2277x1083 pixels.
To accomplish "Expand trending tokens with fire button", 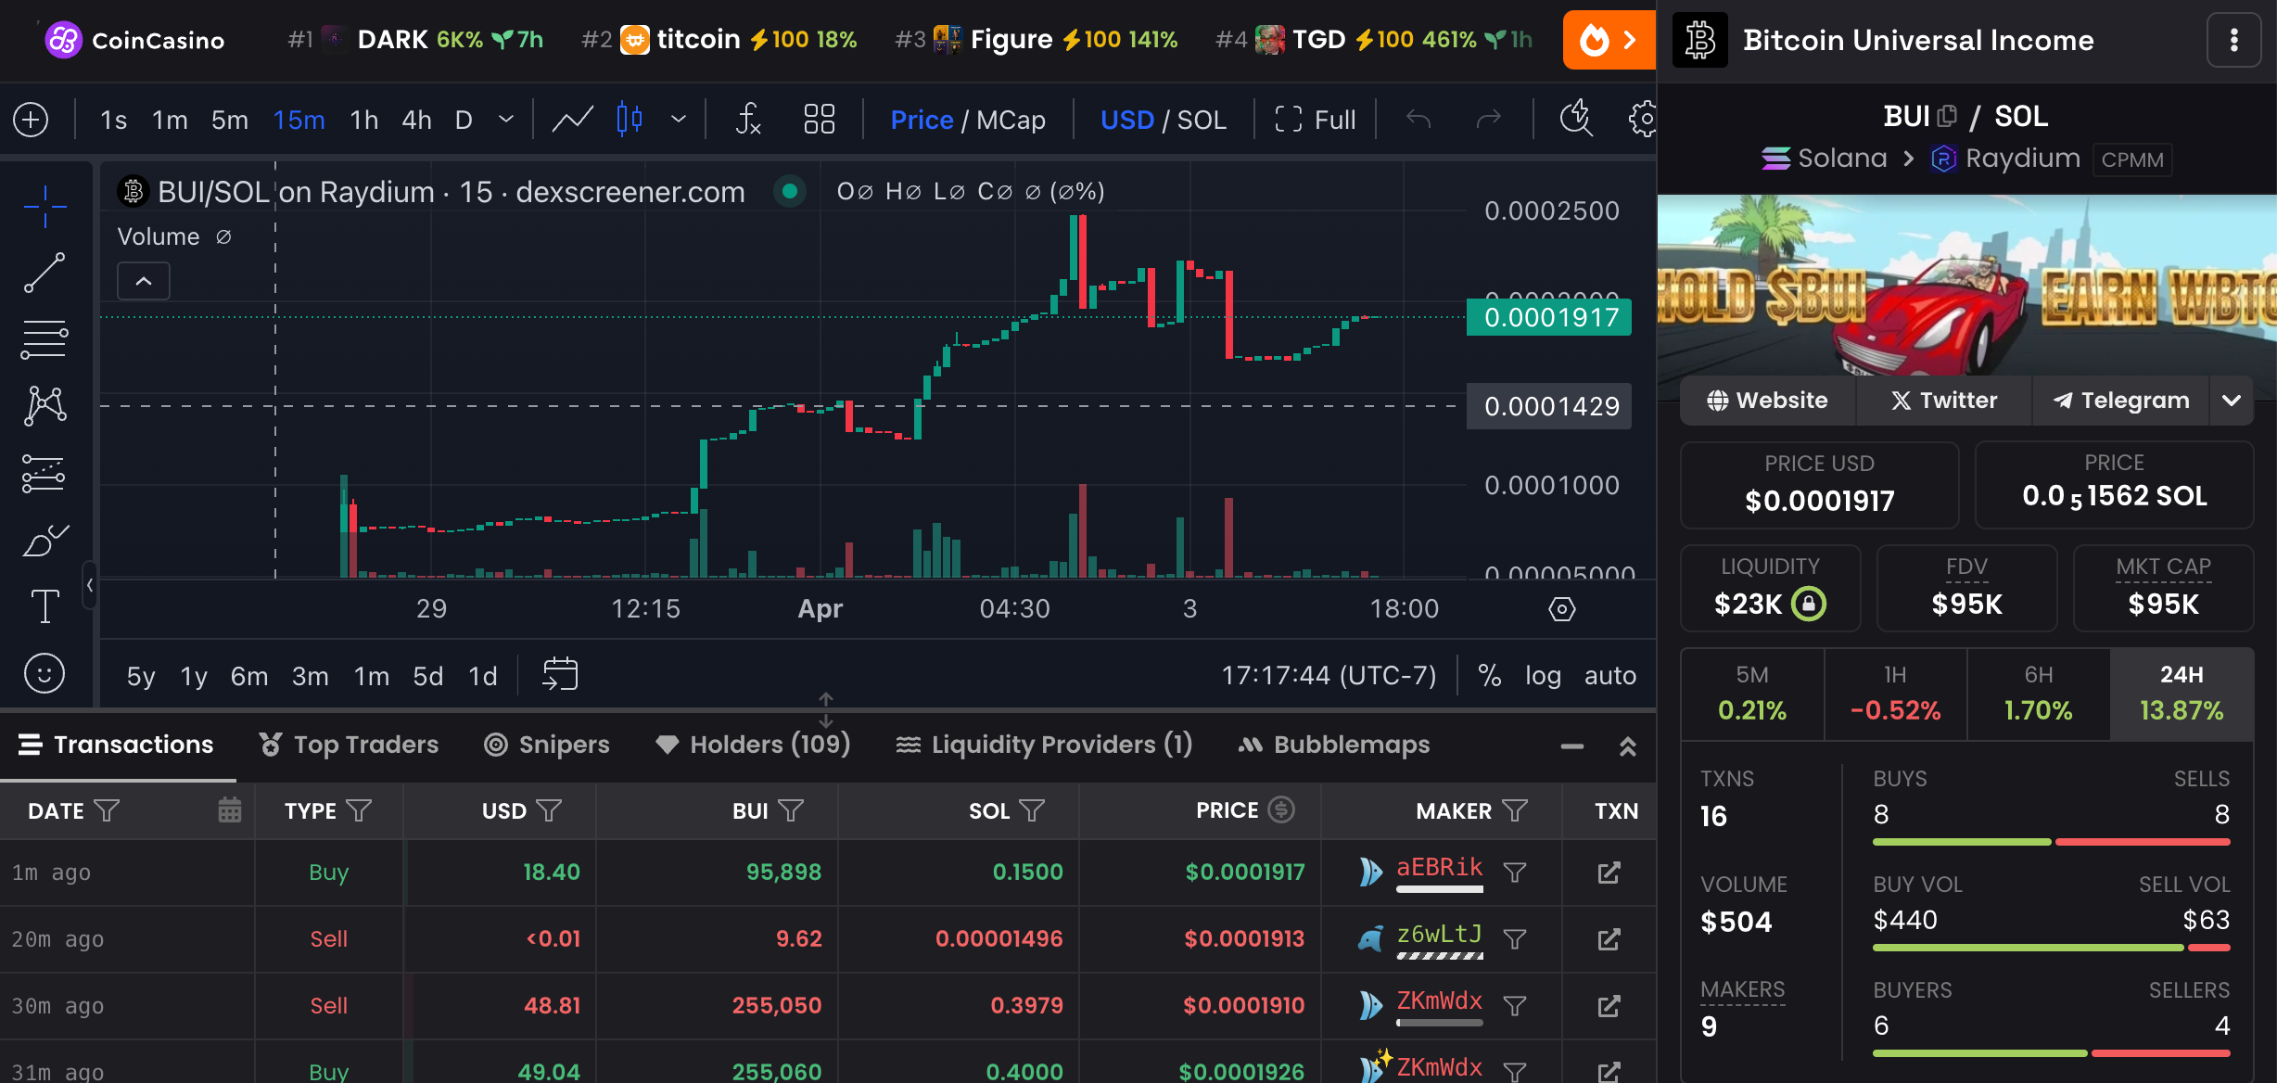I will click(1609, 40).
